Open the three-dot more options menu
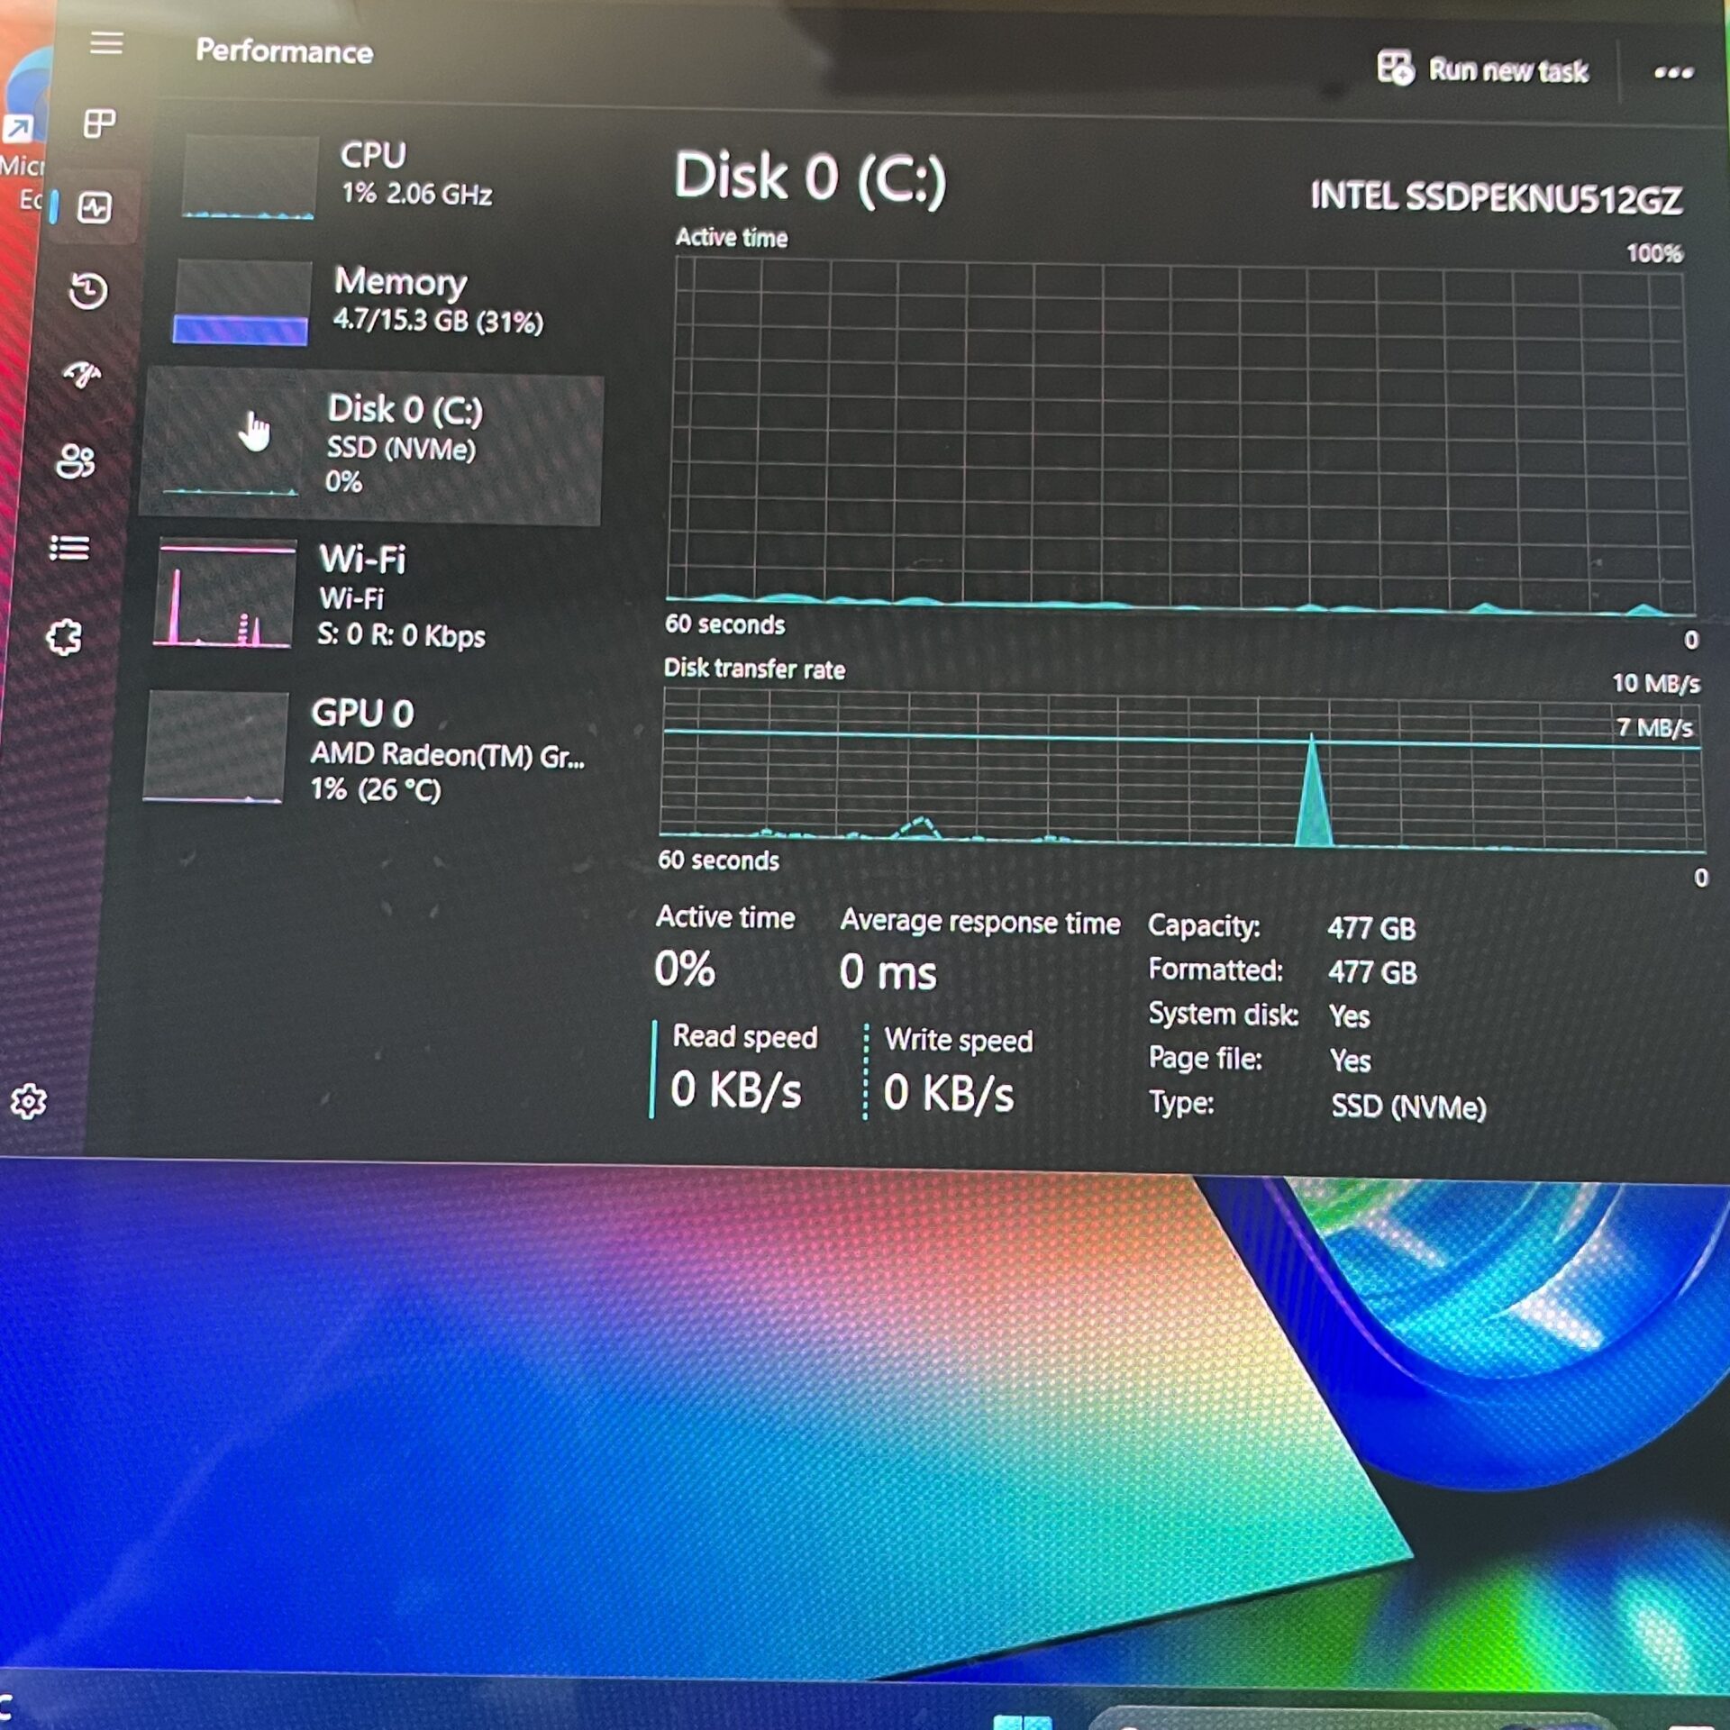The image size is (1730, 1730). tap(1673, 72)
